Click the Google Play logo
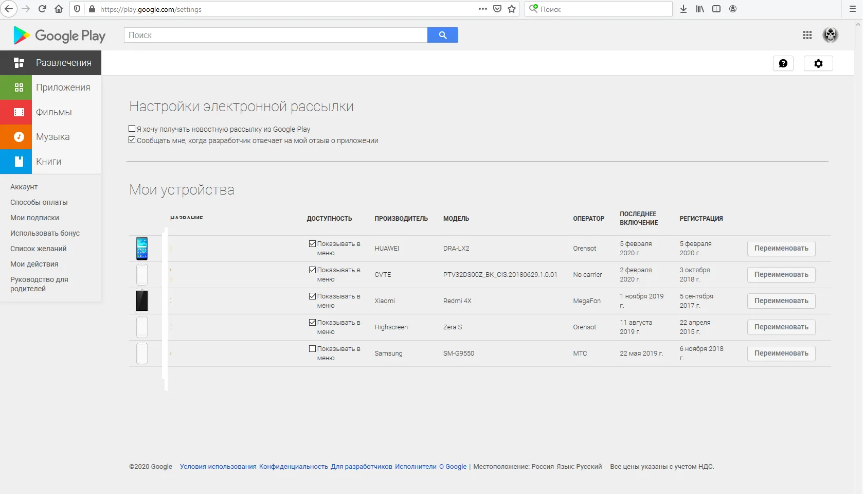The width and height of the screenshot is (864, 494). pyautogui.click(x=59, y=35)
